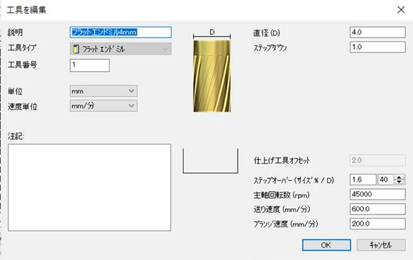Screen dimensions: 413x260
Task: Click the end mill icon in tool type box
Action: pyautogui.click(x=76, y=49)
